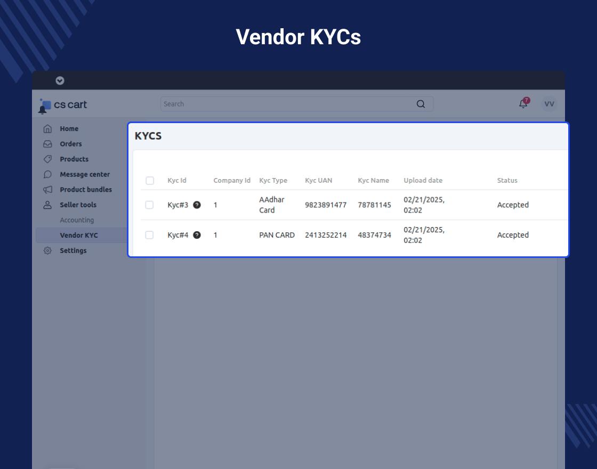
Task: Open the CS-Cart logo home link
Action: pos(63,105)
